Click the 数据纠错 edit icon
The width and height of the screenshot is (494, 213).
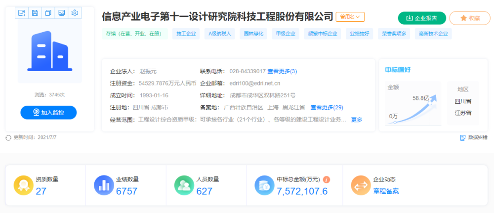pos(463,137)
